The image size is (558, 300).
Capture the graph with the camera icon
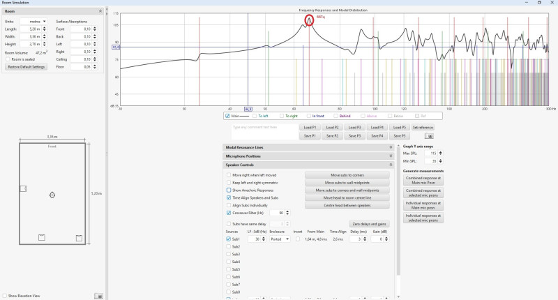(x=429, y=136)
